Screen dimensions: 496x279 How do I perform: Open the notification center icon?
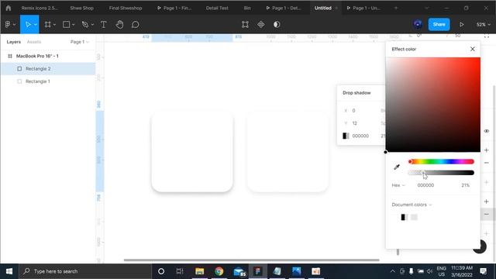point(483,271)
